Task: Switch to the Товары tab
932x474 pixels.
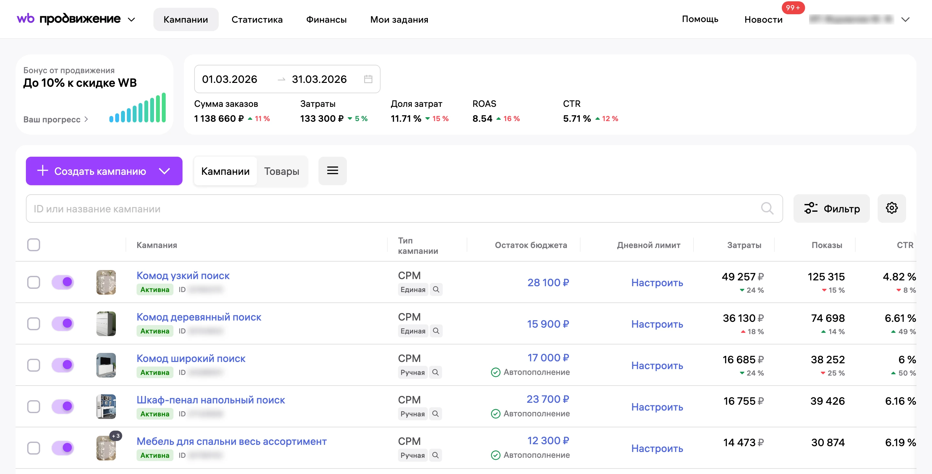Action: click(282, 171)
